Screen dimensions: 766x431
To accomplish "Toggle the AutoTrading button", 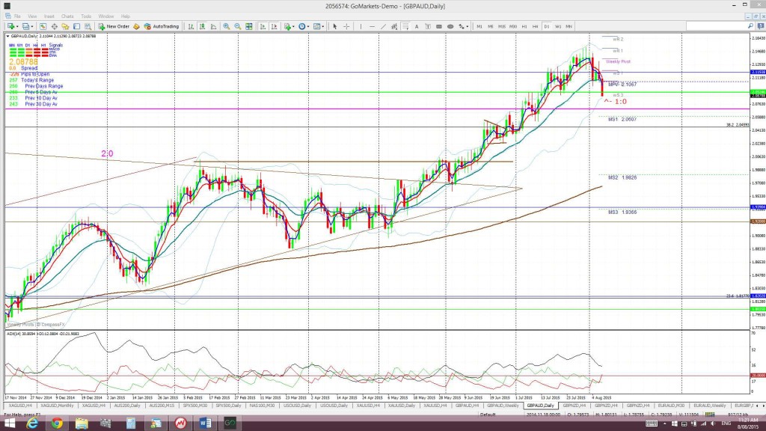I will pos(162,26).
